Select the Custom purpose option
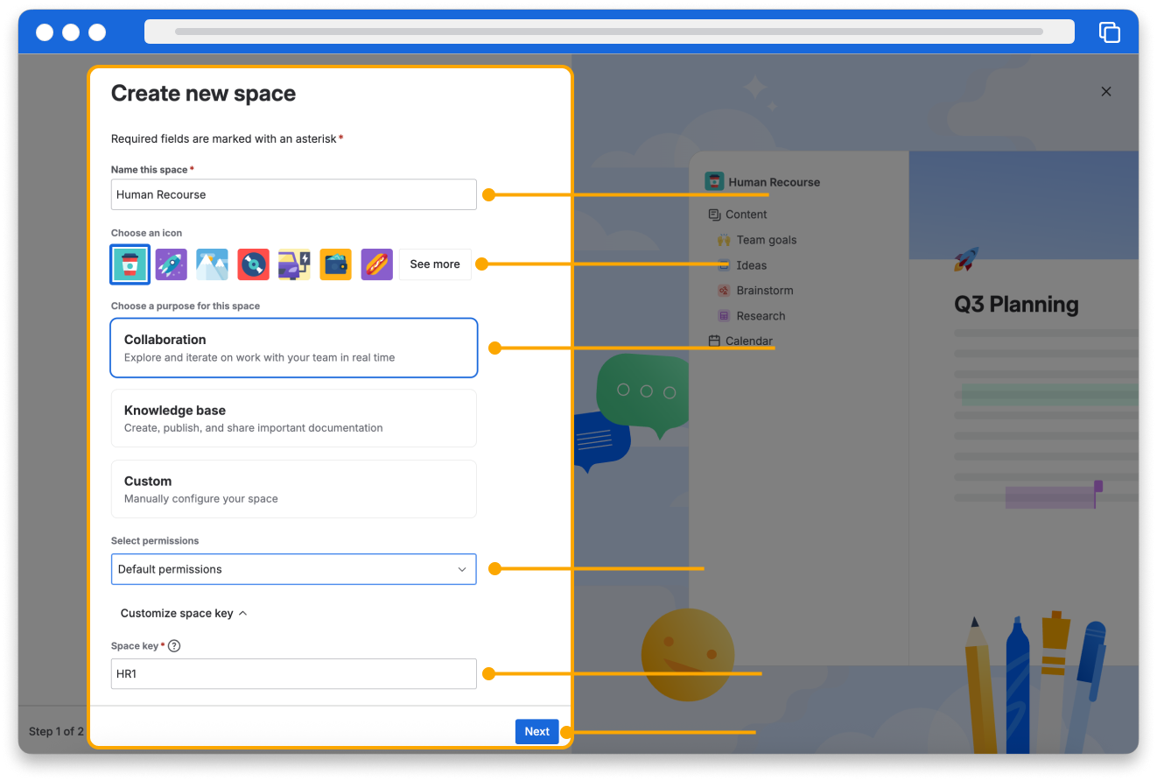The width and height of the screenshot is (1157, 781). (x=293, y=489)
